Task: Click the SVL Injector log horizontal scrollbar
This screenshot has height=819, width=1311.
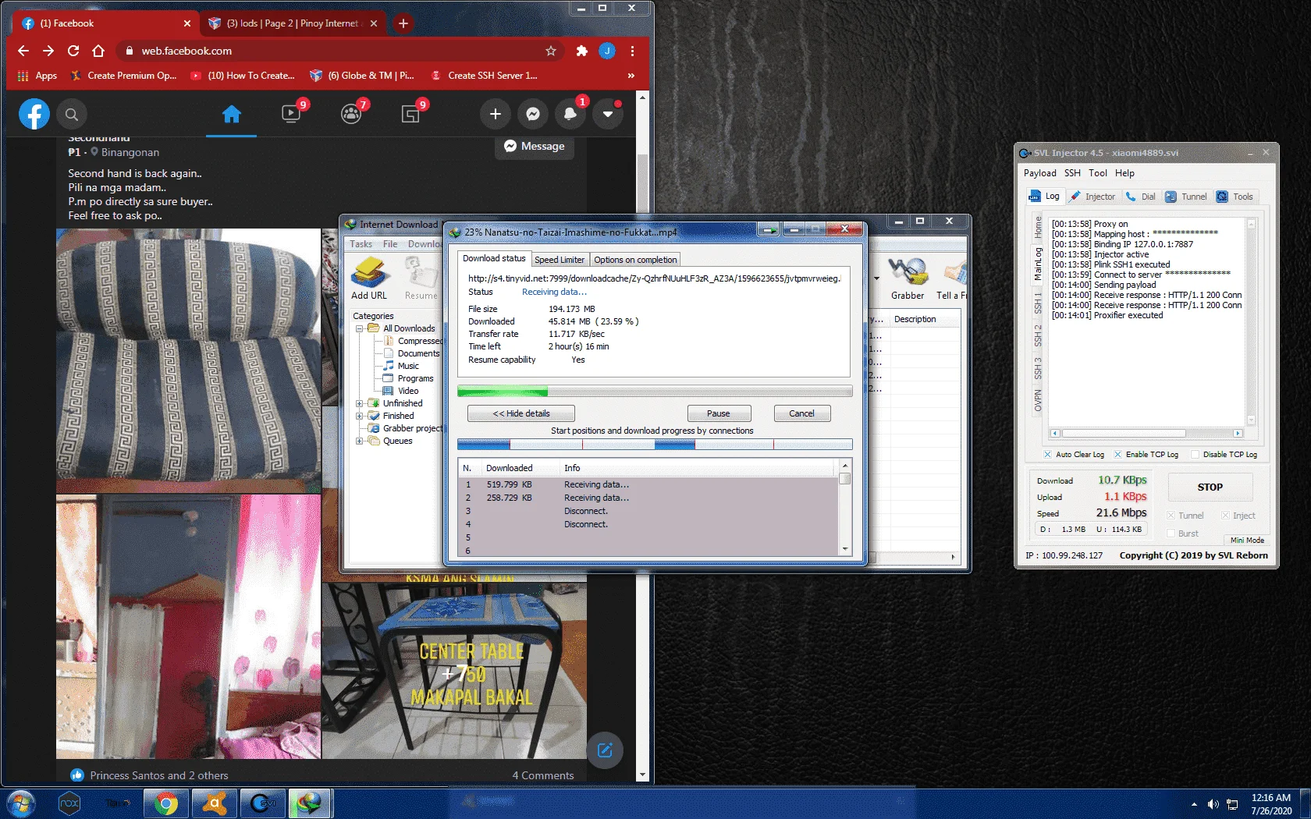Action: [x=1146, y=433]
